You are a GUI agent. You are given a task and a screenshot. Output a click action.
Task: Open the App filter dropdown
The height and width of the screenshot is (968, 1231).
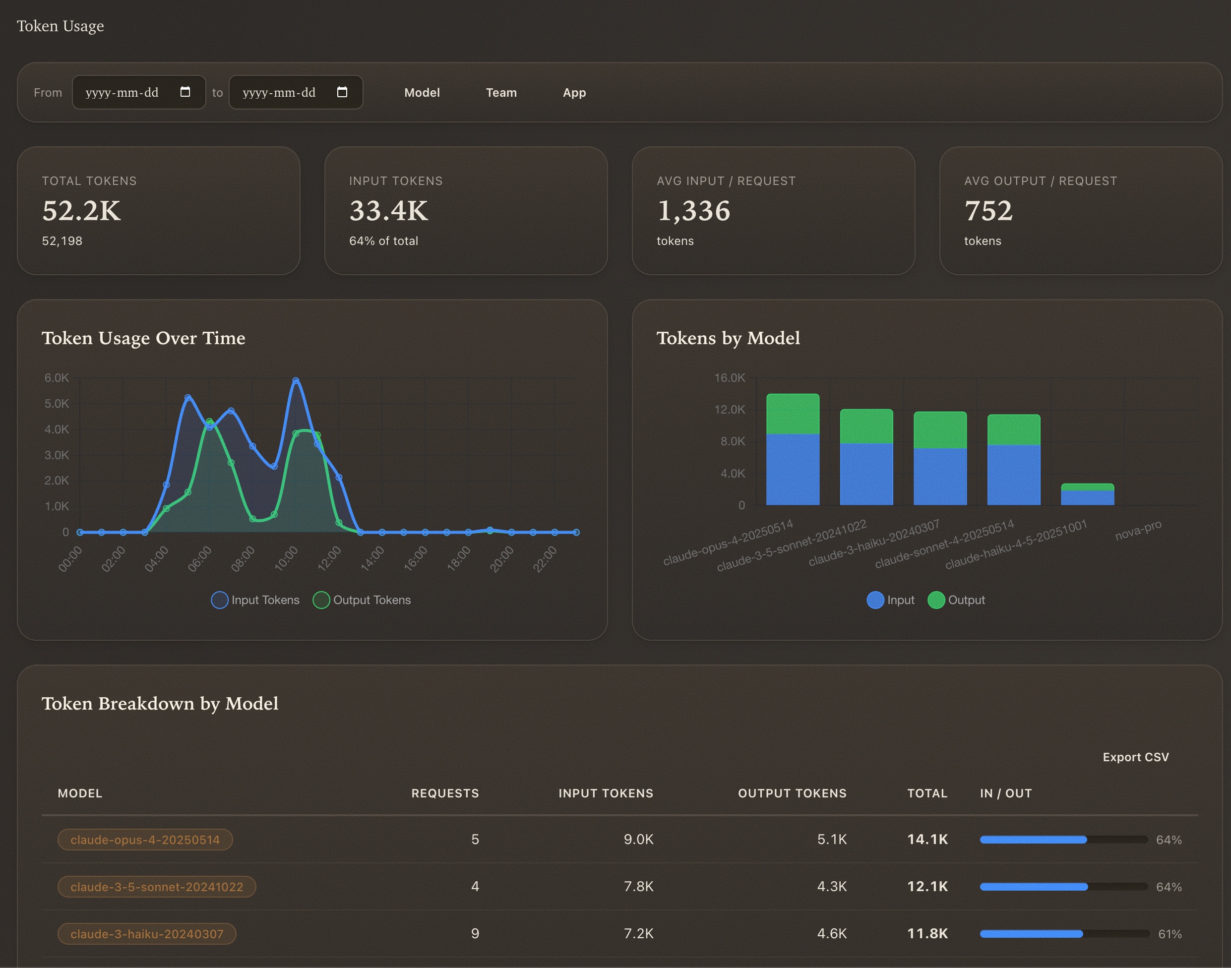[x=574, y=92]
